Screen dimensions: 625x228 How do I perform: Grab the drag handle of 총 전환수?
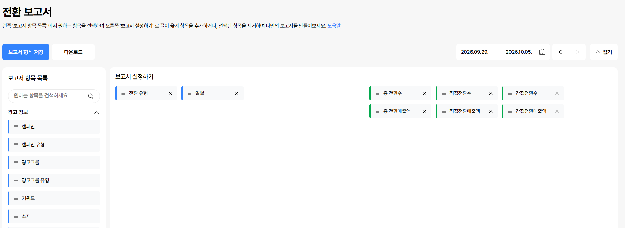[x=378, y=93]
